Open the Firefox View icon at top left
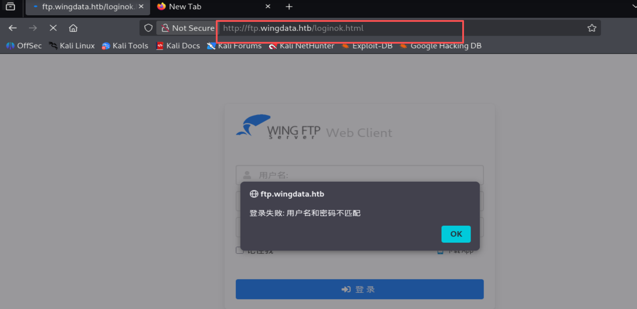The height and width of the screenshot is (309, 637). pos(10,7)
